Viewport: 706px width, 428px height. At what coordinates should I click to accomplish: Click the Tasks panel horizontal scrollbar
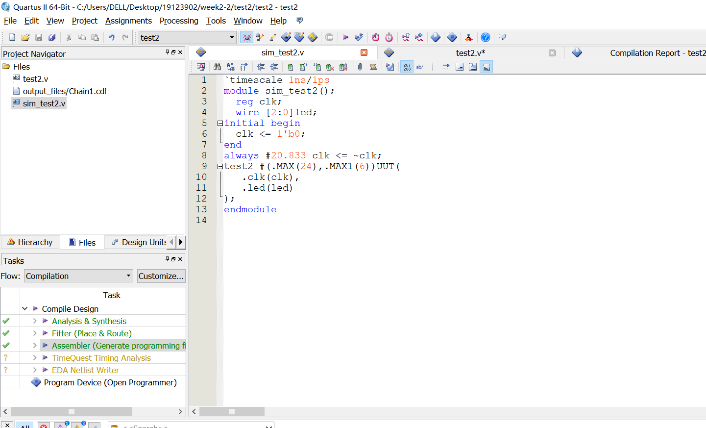coord(72,411)
